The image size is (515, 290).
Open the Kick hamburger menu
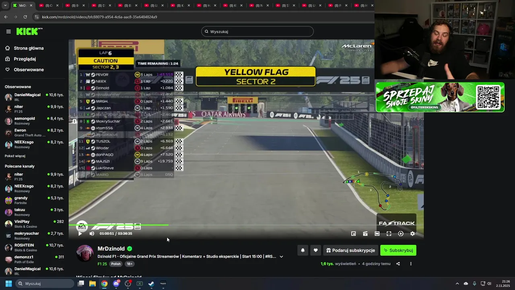coord(8,31)
